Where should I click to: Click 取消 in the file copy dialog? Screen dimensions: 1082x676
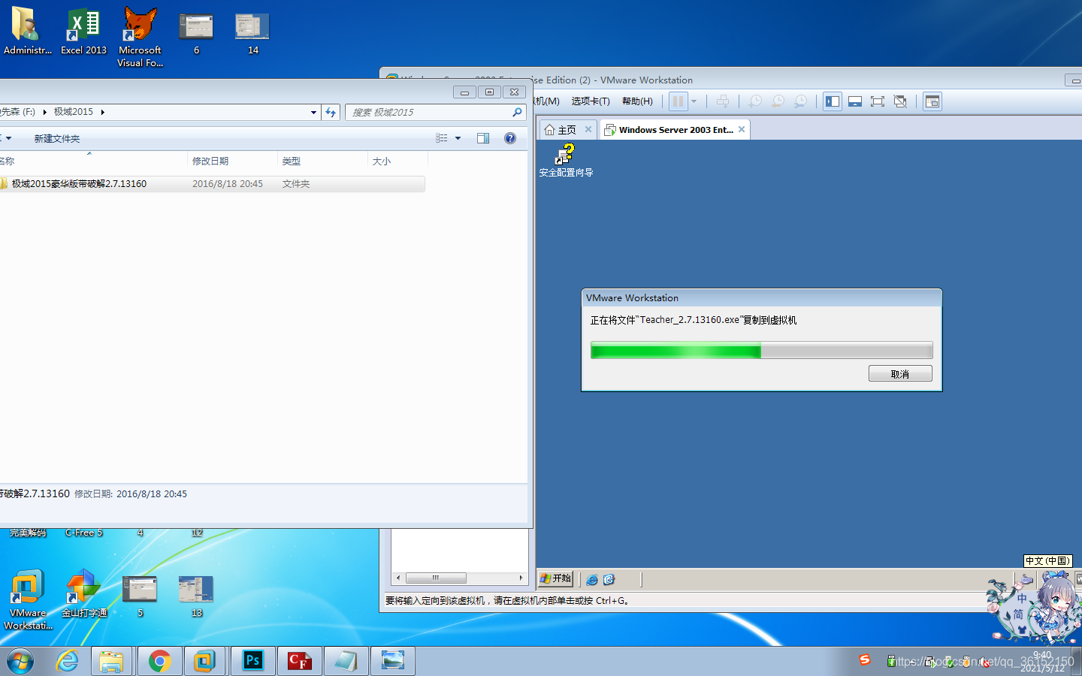pyautogui.click(x=900, y=373)
